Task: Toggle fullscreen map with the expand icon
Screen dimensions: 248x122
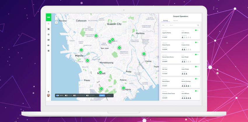Action: 56,22
